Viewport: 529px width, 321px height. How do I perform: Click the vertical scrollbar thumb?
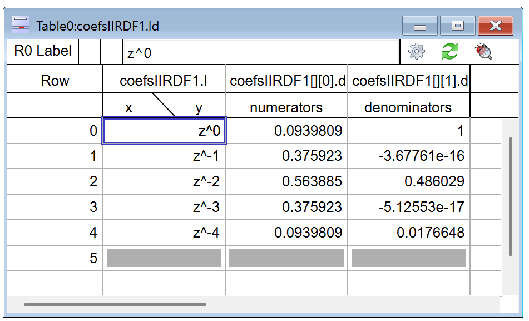510,196
